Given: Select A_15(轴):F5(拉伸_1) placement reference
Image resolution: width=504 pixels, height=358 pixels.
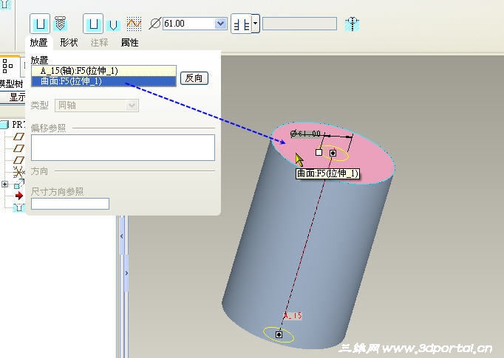Looking at the screenshot, I should point(103,71).
